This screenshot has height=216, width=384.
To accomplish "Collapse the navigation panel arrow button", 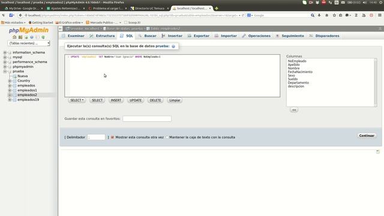I will click(61, 29).
